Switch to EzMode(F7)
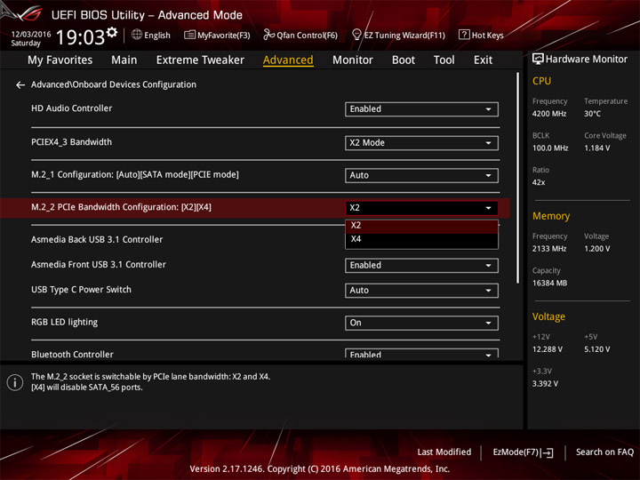 coord(524,452)
